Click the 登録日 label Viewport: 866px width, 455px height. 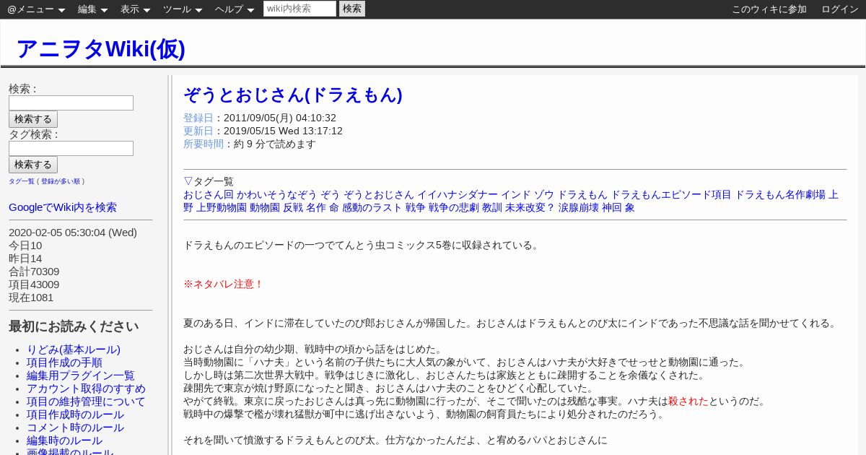(x=198, y=118)
